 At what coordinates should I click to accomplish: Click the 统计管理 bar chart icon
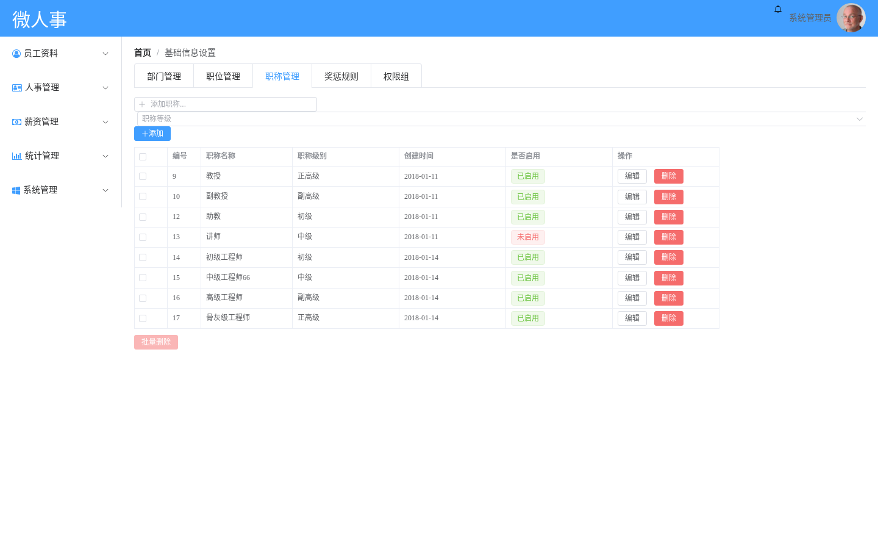[x=17, y=156]
